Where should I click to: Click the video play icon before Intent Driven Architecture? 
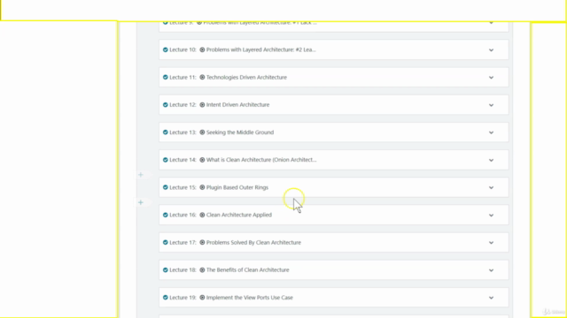pyautogui.click(x=202, y=105)
